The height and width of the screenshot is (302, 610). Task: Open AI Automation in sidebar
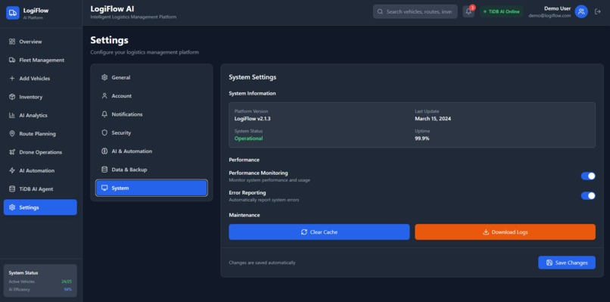tap(40, 170)
